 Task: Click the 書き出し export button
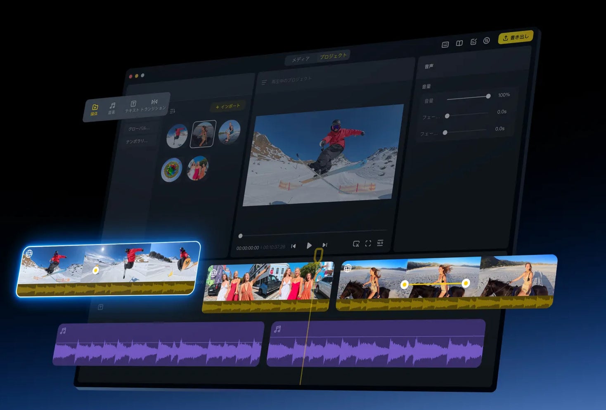click(x=516, y=38)
